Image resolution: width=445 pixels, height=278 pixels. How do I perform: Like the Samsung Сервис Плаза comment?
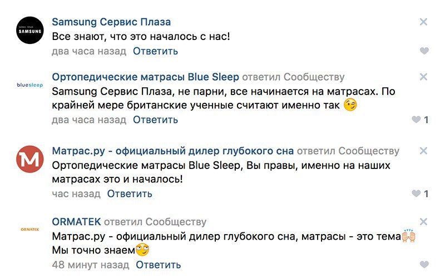coord(424,51)
